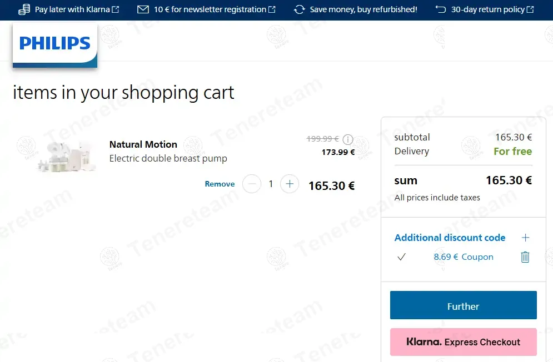
Task: Open external link icon after Klarna text
Action: 116,9
